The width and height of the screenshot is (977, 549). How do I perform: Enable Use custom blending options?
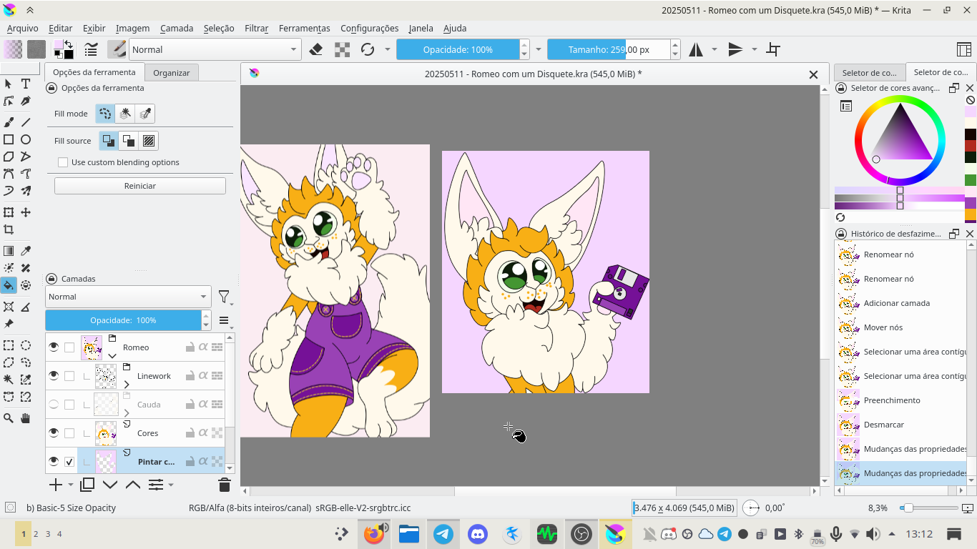[63, 162]
